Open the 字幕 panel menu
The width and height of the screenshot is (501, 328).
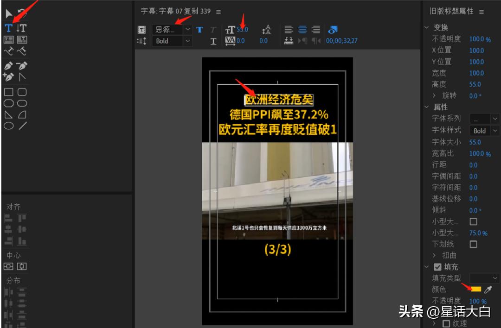point(218,11)
